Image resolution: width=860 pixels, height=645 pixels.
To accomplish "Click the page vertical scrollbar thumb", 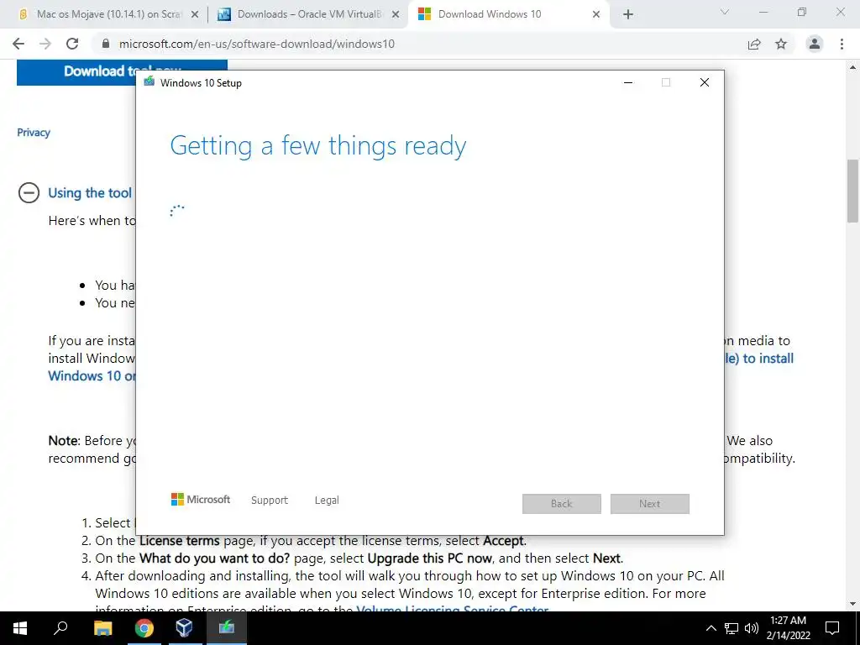I will point(852,191).
